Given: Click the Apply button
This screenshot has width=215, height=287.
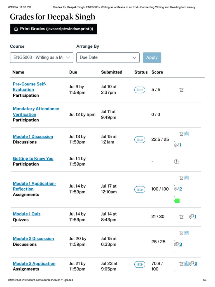Looking at the screenshot, I should (152, 57).
